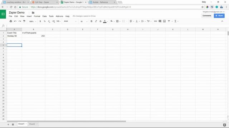Image resolution: width=229 pixels, height=128 pixels.
Task: Increase decimal places
Action: (53, 21)
